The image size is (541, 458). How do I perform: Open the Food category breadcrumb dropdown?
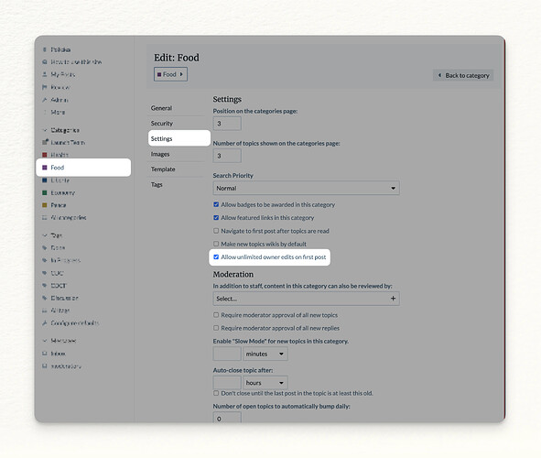pos(170,74)
